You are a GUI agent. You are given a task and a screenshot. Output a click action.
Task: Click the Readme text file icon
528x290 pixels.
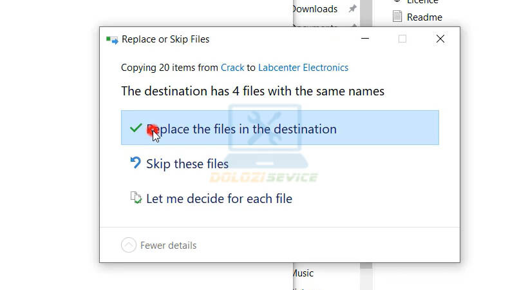[397, 17]
